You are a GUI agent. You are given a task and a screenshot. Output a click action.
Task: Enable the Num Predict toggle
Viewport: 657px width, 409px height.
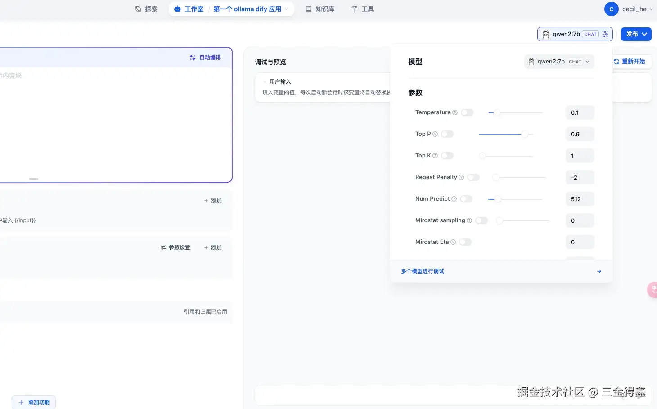[466, 199]
